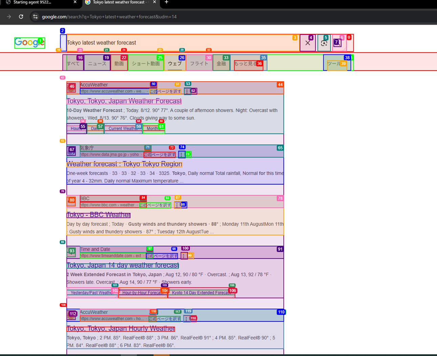Viewport: 437px width, 356px height.
Task: Click 'Time and Date' site name text
Action: pos(95,249)
